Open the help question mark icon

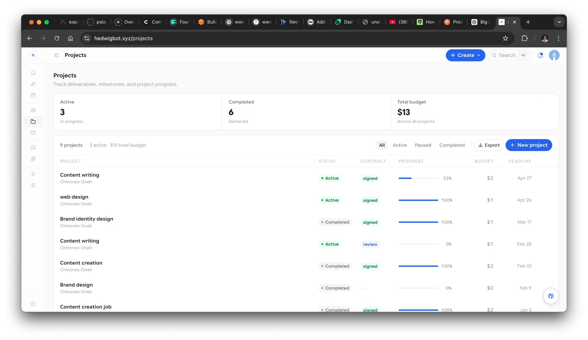[33, 304]
